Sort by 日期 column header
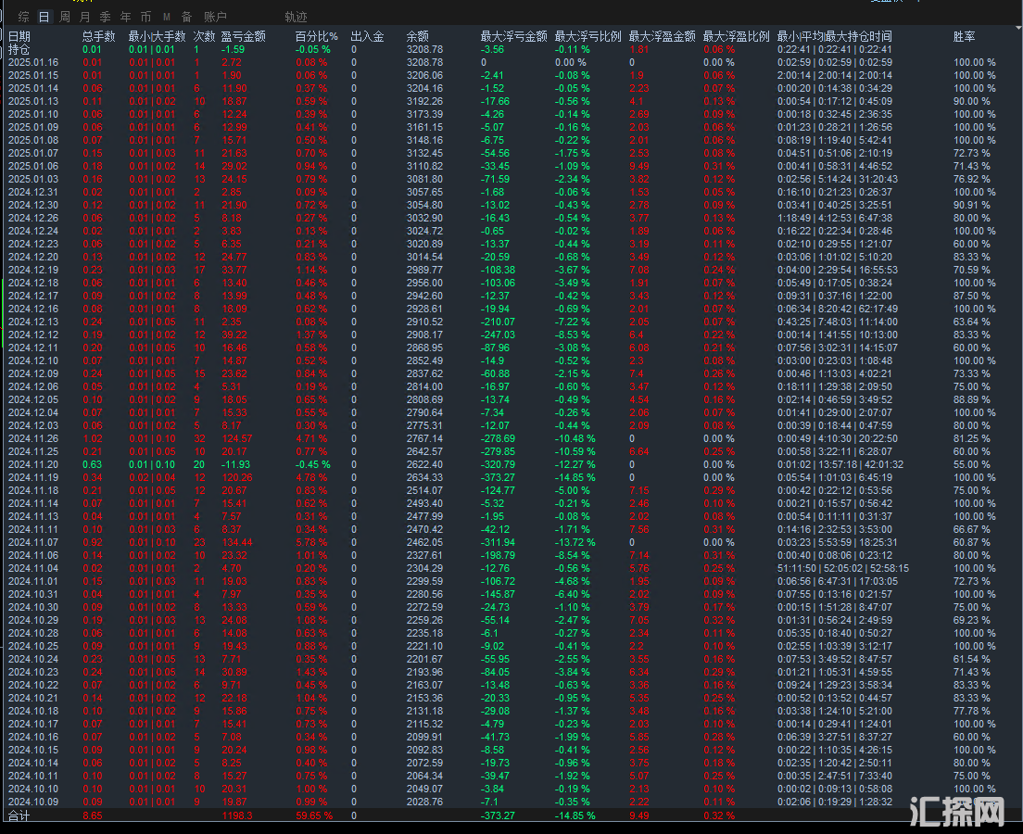Image resolution: width=1023 pixels, height=834 pixels. (19, 36)
